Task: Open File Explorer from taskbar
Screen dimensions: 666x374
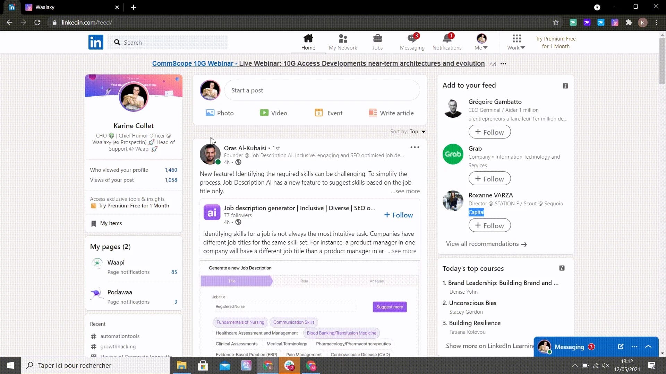Action: pyautogui.click(x=181, y=365)
